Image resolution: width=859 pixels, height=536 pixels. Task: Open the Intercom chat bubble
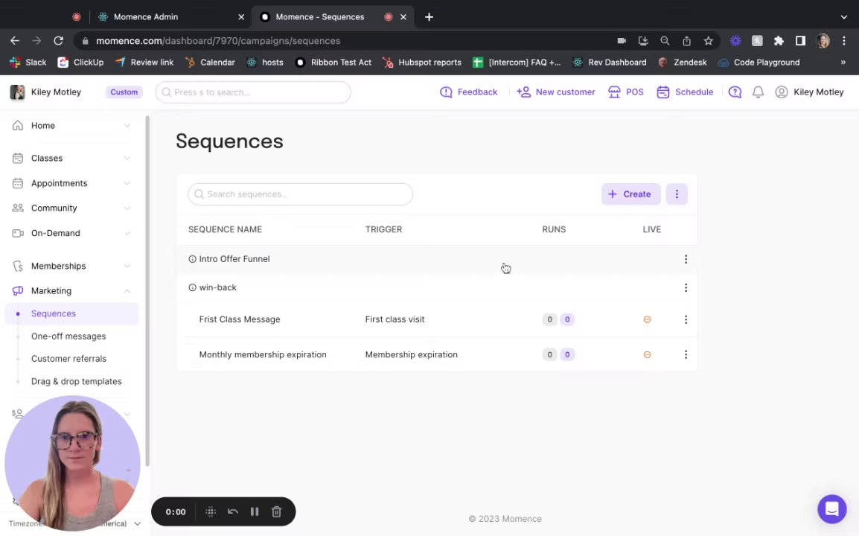point(831,509)
